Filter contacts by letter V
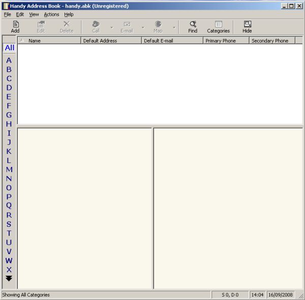 pos(9,251)
